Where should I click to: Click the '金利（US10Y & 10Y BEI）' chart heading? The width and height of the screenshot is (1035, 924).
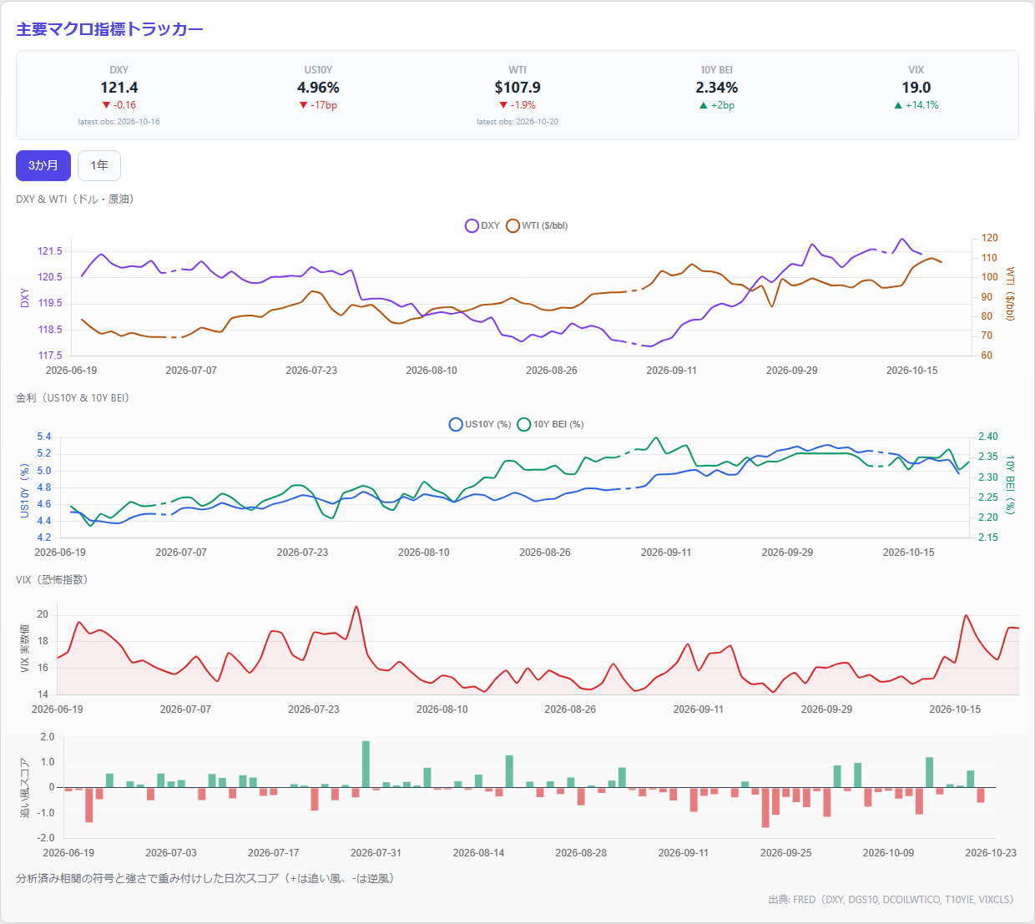pos(73,397)
